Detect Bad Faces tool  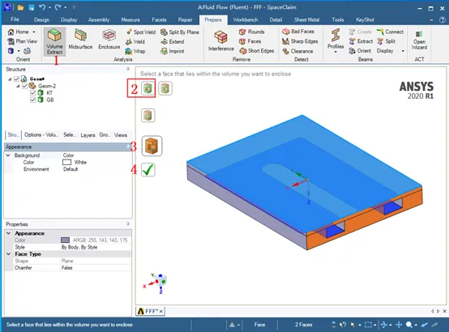tap(298, 32)
